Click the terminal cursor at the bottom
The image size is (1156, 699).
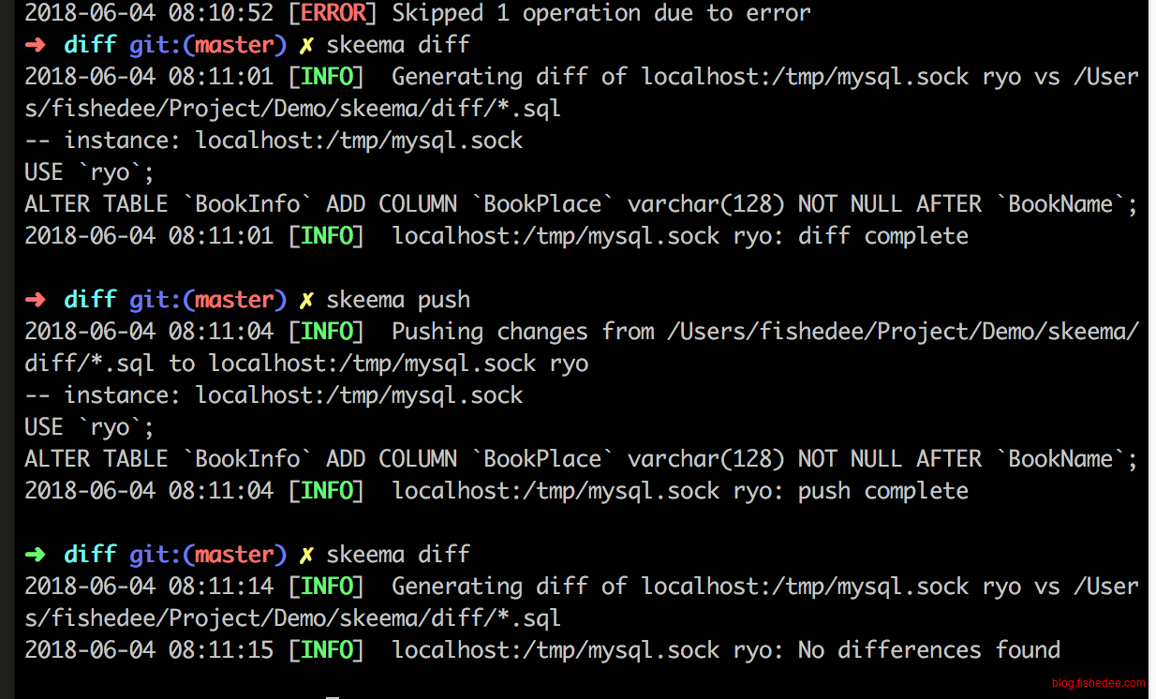click(x=332, y=696)
